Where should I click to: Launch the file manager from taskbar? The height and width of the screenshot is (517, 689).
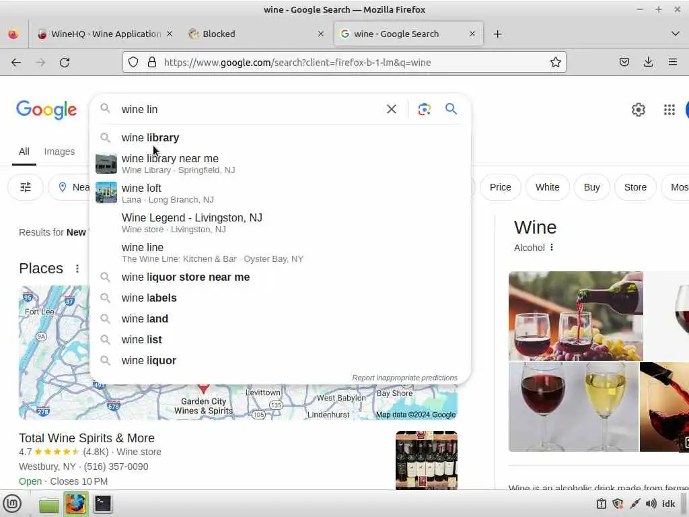coord(48,504)
